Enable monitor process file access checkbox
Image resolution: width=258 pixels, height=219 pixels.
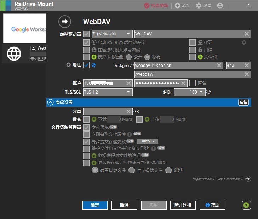pyautogui.click(x=86, y=156)
